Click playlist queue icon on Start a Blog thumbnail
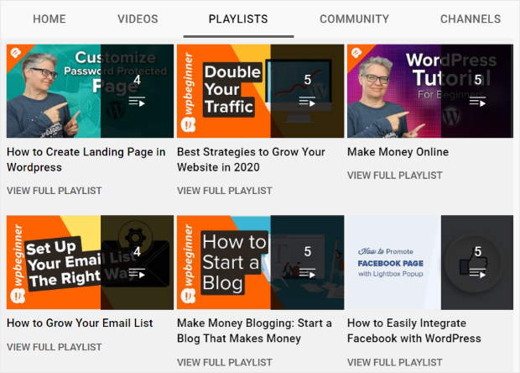This screenshot has width=520, height=373. (307, 273)
